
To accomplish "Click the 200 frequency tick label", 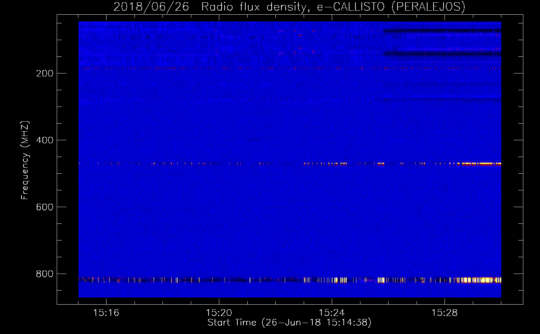I will tap(45, 73).
